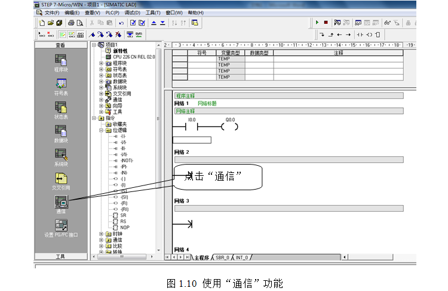This screenshot has height=291, width=448.
Task: Click the 网络标题 text of 网络 1
Action: click(x=207, y=104)
